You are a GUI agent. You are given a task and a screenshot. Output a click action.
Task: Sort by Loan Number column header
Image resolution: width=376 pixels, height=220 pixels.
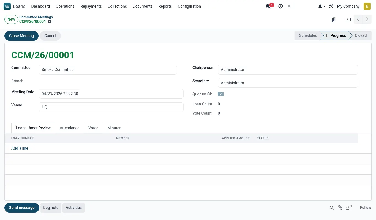click(x=23, y=138)
